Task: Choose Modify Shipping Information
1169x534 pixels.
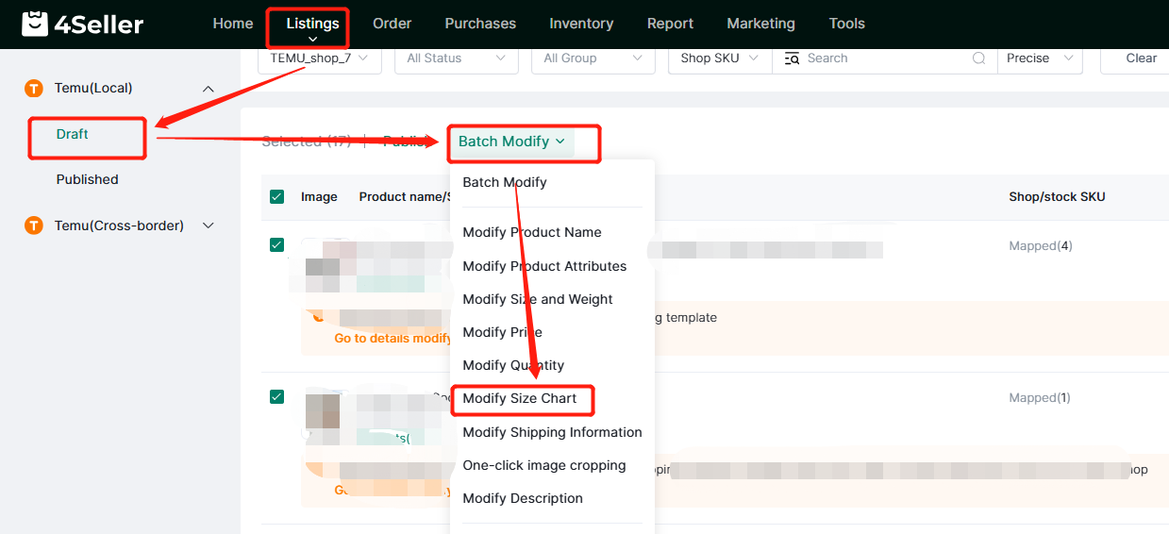Action: (552, 432)
